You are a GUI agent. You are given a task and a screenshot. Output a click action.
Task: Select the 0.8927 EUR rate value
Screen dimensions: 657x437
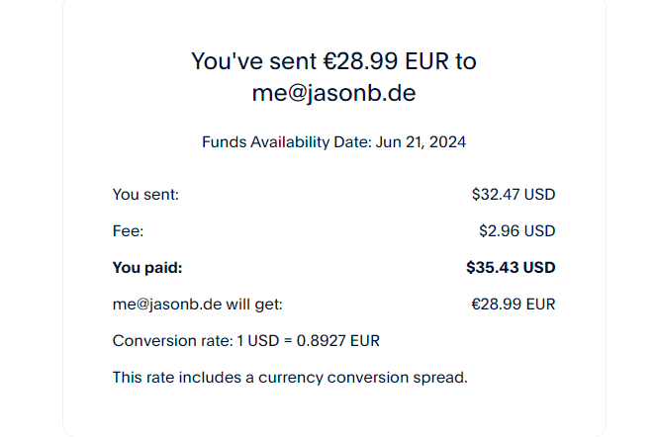(338, 341)
